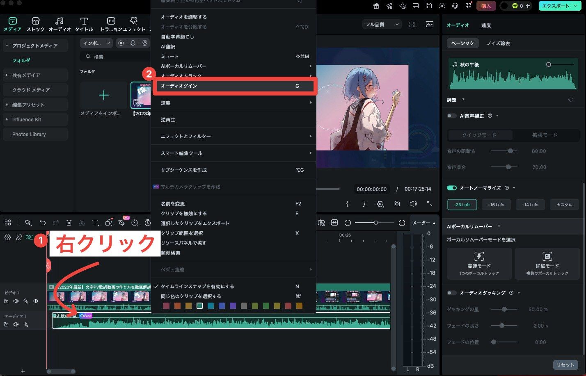Switch to the 速度 tab
Viewport: 586px width, 376px height.
coord(486,25)
